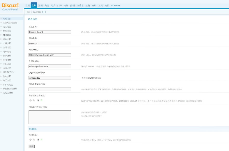The width and height of the screenshot is (229, 151).
Task: Select the 全局 top tab
Action: 34,6
